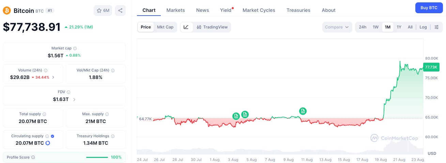The height and width of the screenshot is (163, 446).
Task: Click the news marker near 11 Aug
Action: (303, 111)
